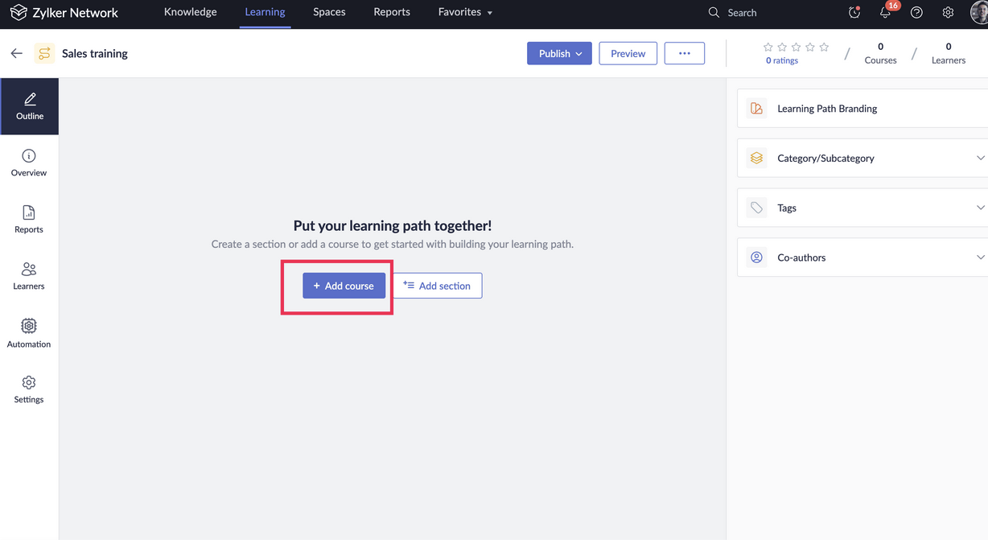Open Reports document icon in sidebar
The image size is (988, 552).
point(29,212)
